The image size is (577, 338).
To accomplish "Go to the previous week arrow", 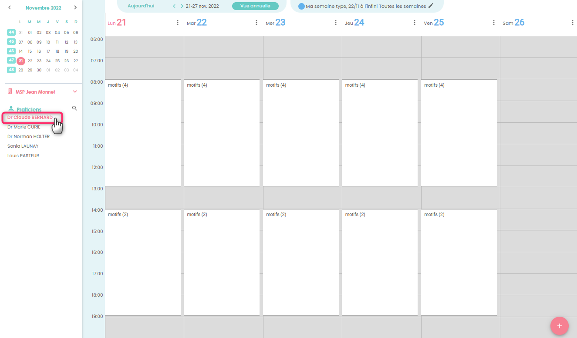I will pyautogui.click(x=174, y=6).
